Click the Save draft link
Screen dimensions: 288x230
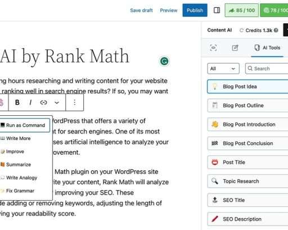141,10
